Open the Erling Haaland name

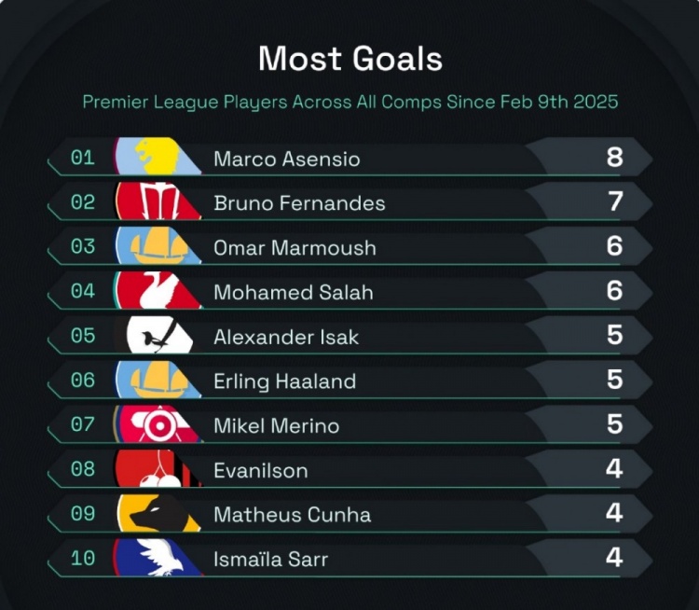[284, 381]
